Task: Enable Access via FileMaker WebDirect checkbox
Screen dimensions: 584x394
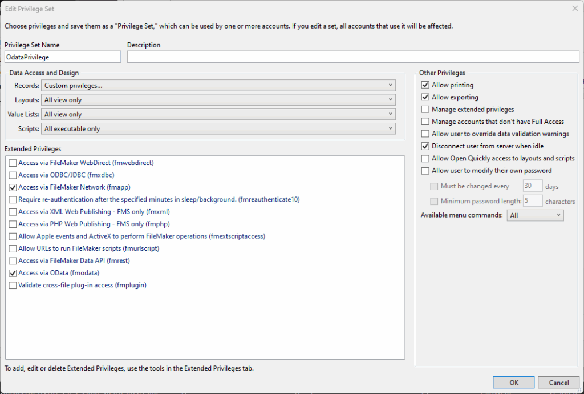Action: click(13, 163)
